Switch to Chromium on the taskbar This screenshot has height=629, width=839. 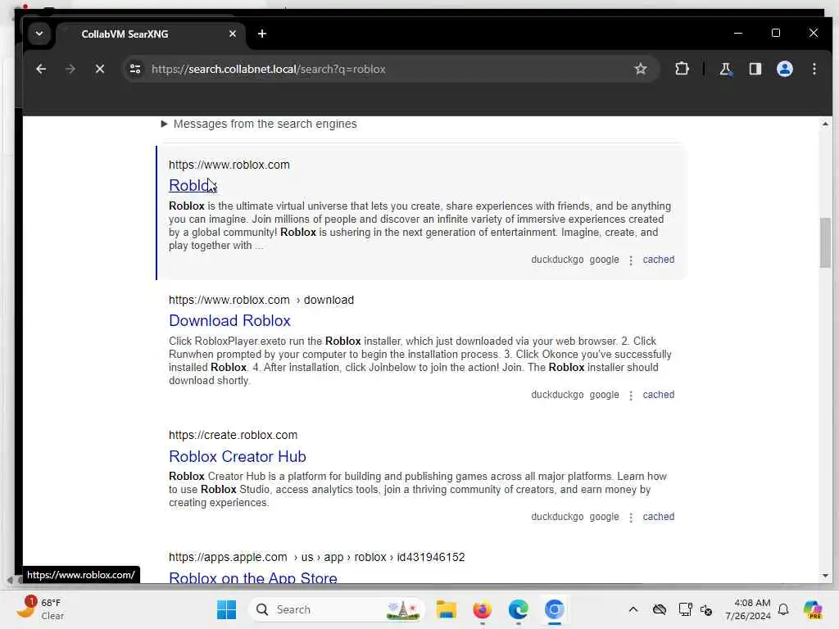[555, 609]
